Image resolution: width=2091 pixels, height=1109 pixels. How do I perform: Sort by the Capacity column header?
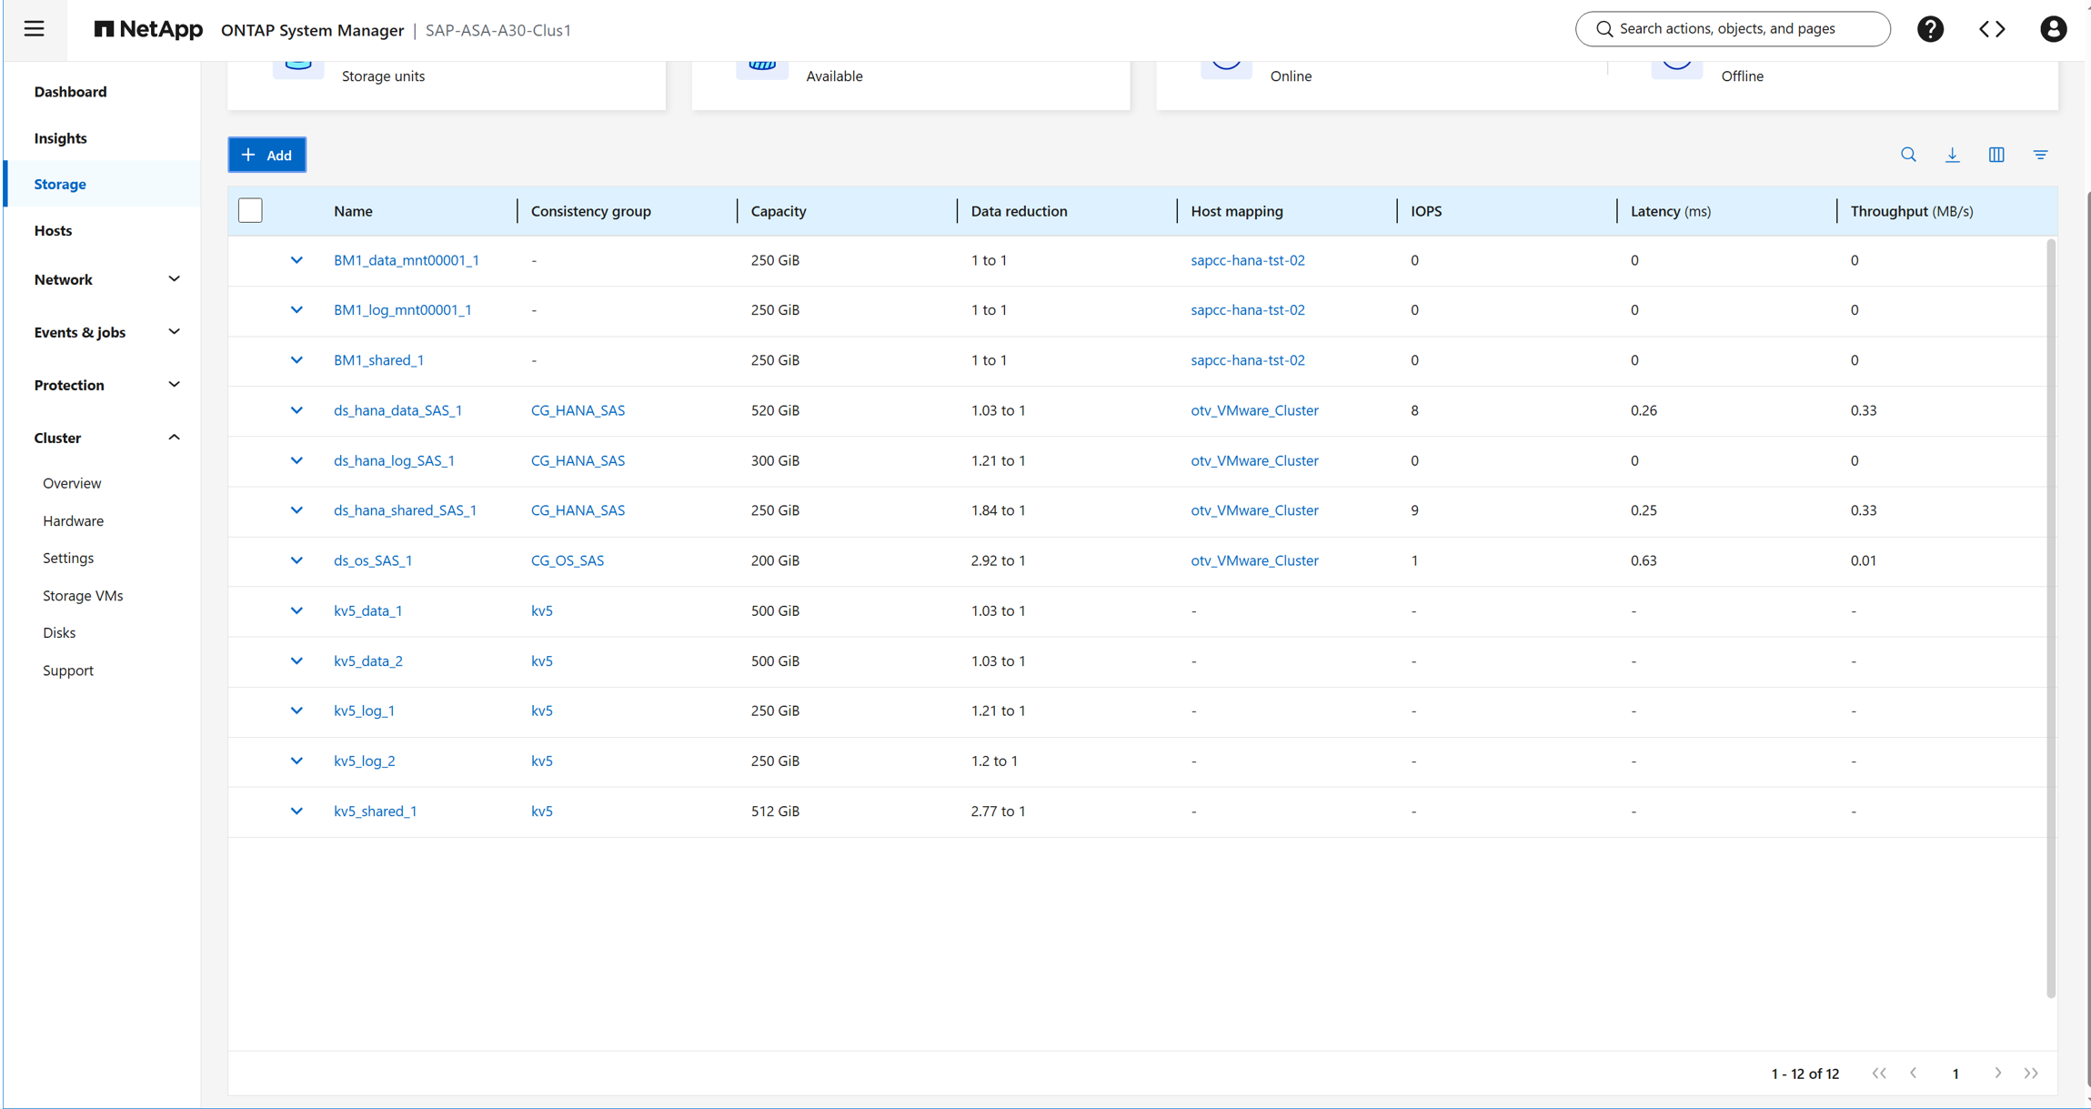(779, 211)
